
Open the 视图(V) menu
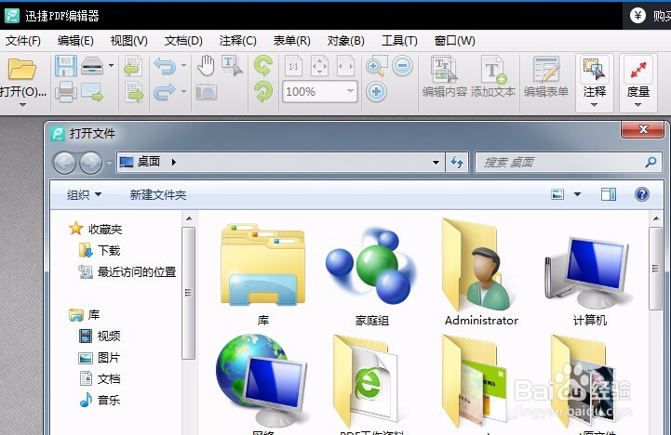tap(128, 41)
